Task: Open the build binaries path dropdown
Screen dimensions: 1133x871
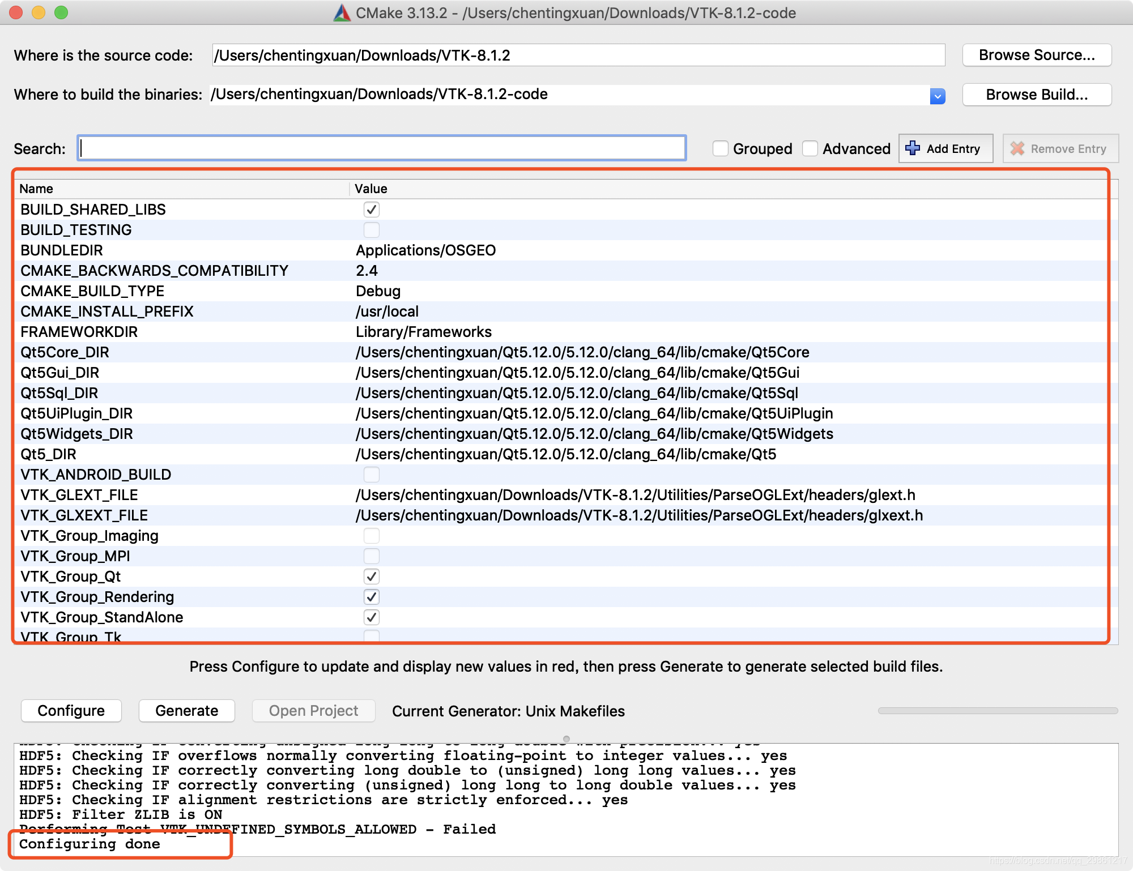Action: [938, 96]
